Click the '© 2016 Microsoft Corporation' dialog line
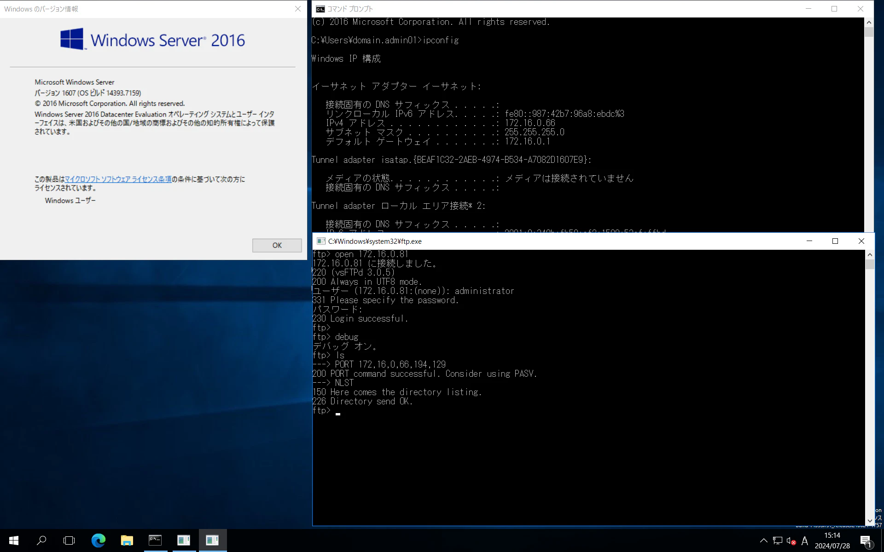This screenshot has height=552, width=884. click(x=110, y=103)
